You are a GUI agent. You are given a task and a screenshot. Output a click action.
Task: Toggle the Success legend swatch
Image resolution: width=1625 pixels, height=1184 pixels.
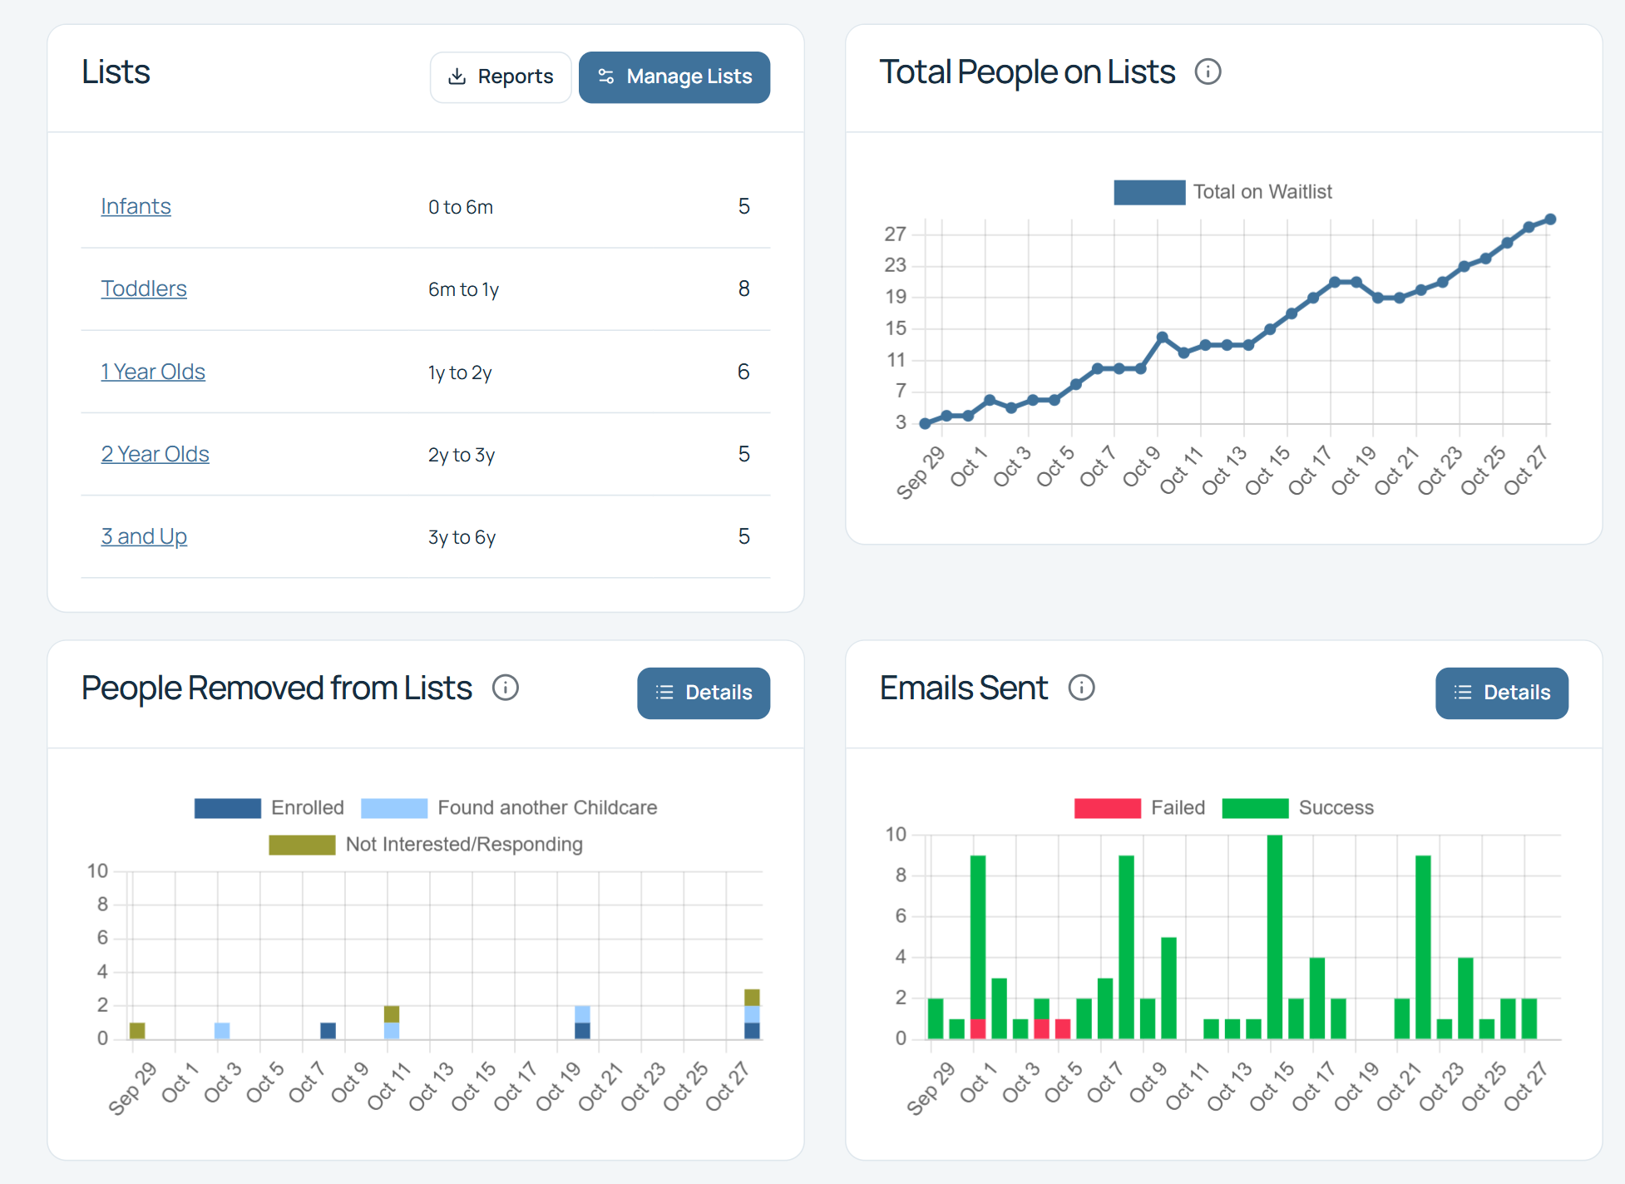point(1256,808)
